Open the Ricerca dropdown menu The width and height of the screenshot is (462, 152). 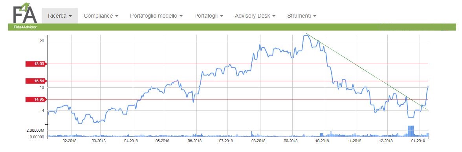point(60,16)
